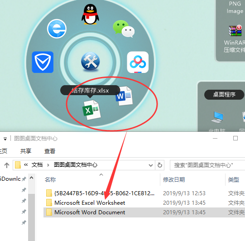
Task: Click 文档 in the address path
Action: tap(37, 165)
